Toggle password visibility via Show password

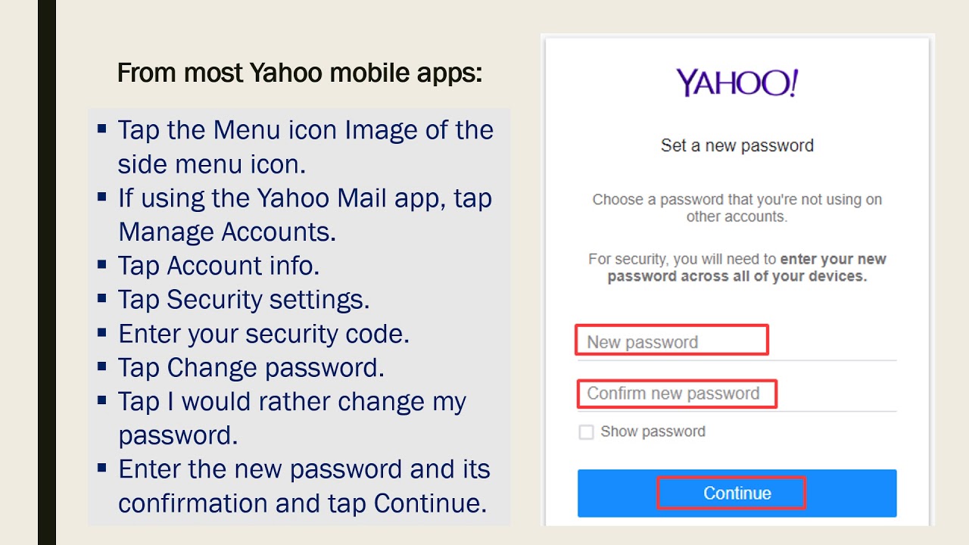click(586, 431)
